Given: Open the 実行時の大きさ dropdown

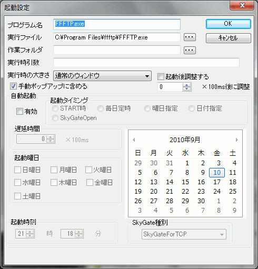Looking at the screenshot, I should (102, 76).
